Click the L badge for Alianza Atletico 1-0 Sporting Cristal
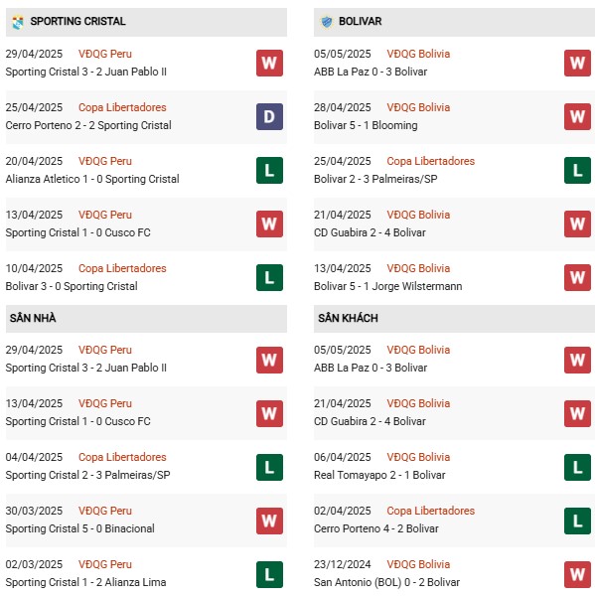 click(269, 170)
